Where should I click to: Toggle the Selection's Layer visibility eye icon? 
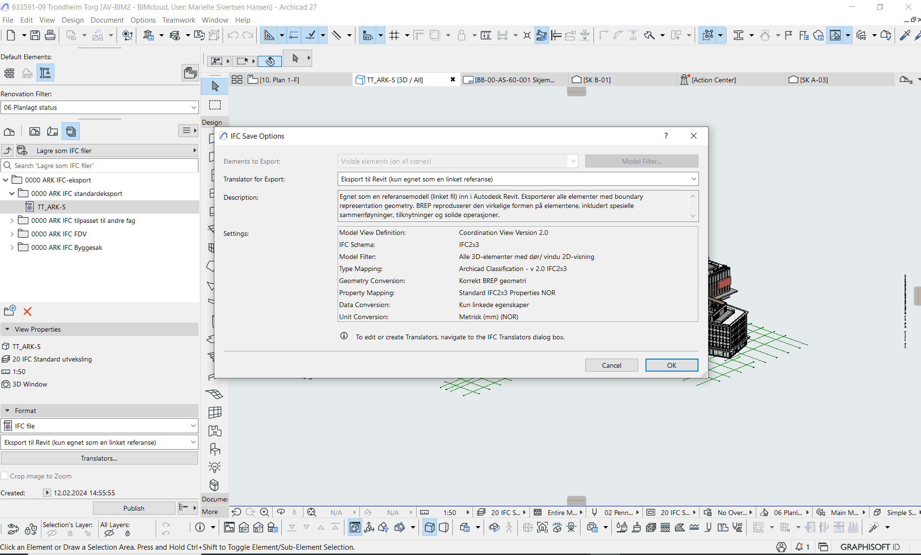click(x=52, y=533)
